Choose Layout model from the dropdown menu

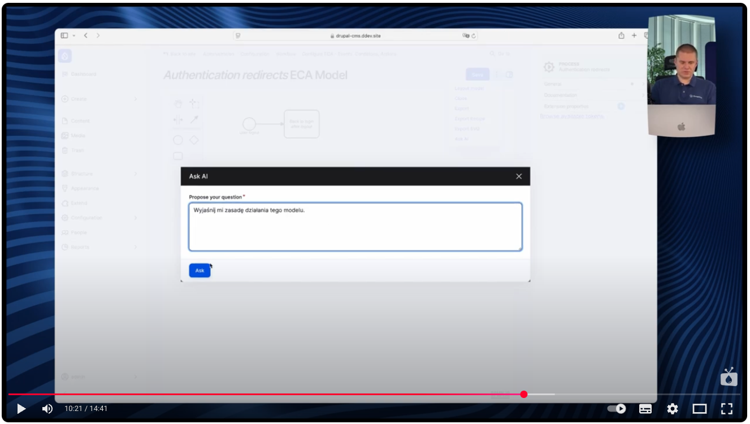[x=469, y=89]
